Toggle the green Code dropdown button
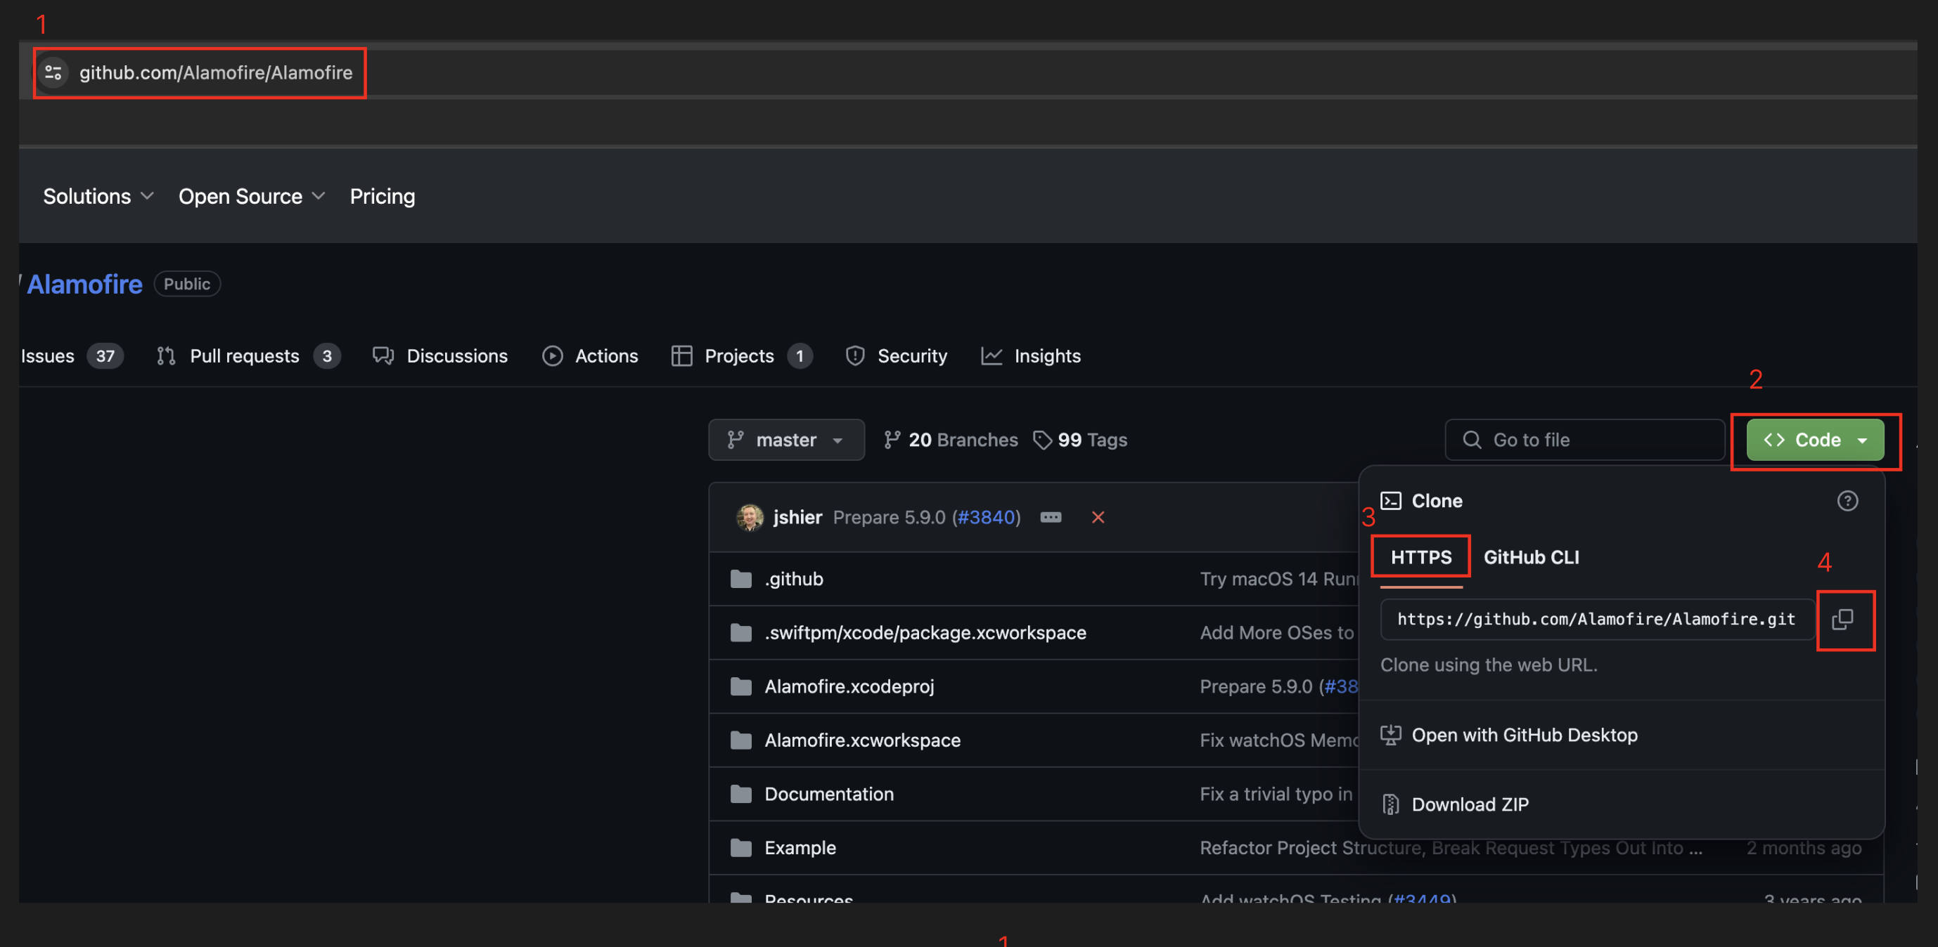This screenshot has height=947, width=1938. (1815, 440)
